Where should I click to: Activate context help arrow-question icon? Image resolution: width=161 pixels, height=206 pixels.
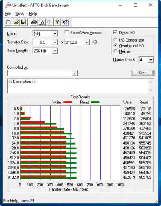(x=65, y=22)
